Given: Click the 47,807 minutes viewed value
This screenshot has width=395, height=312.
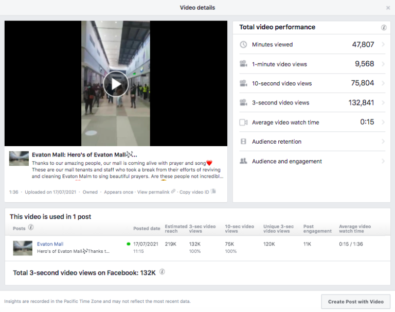Looking at the screenshot, I should click(x=363, y=45).
